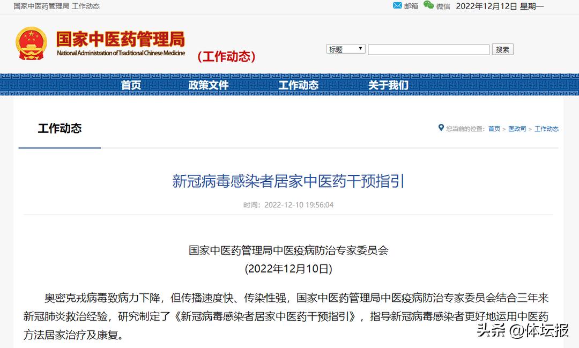Open 关于我们 in navigation bar
This screenshot has width=579, height=348.
pos(388,85)
